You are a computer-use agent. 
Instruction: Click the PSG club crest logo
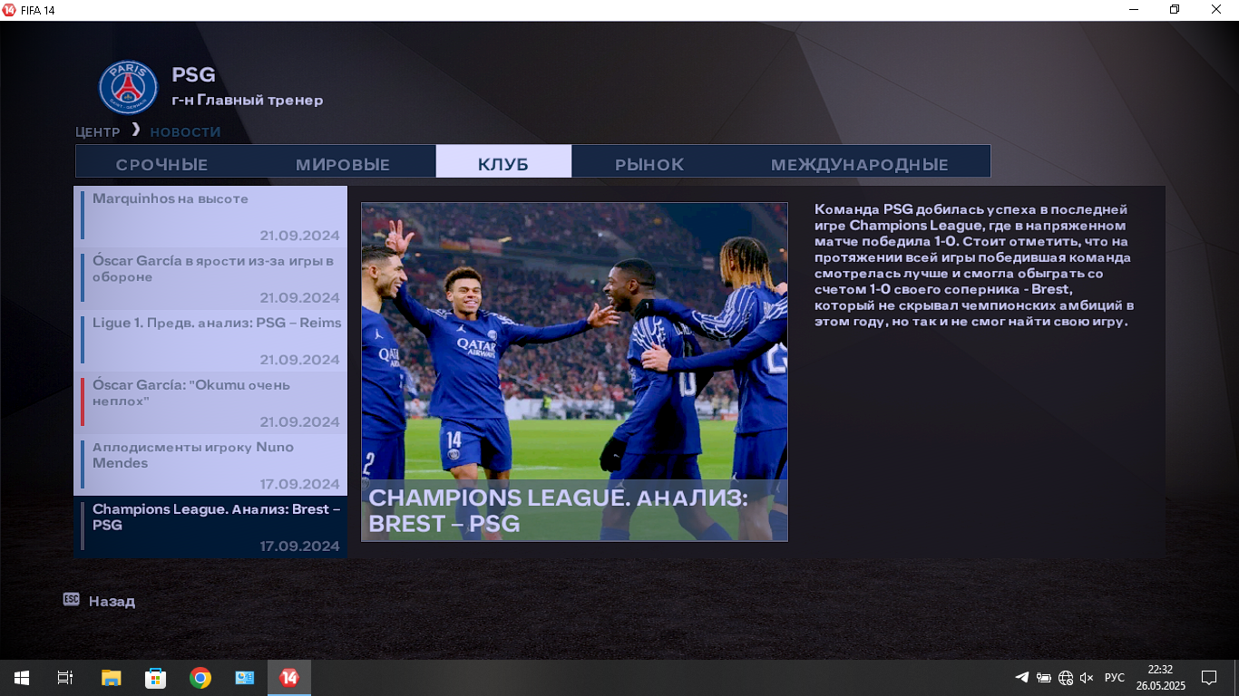click(x=128, y=87)
